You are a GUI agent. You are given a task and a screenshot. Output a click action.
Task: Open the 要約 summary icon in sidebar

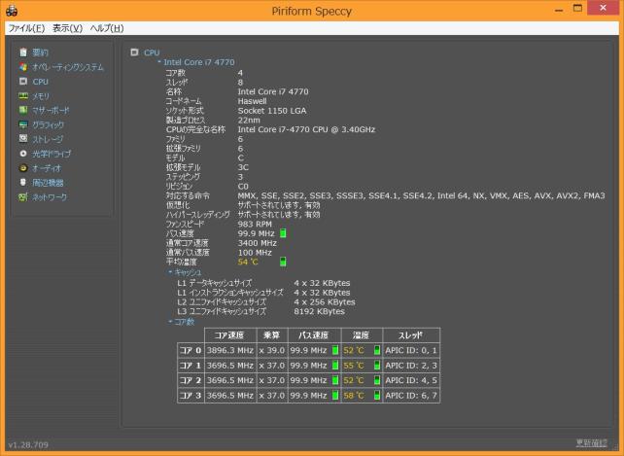point(22,53)
